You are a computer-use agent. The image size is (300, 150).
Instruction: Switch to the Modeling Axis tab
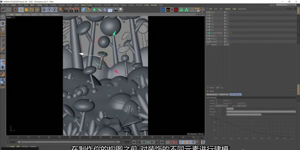pos(212,94)
